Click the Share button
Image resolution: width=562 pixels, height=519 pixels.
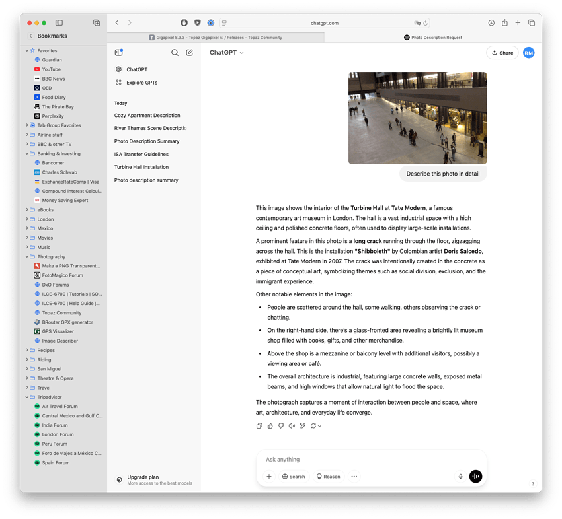point(502,53)
